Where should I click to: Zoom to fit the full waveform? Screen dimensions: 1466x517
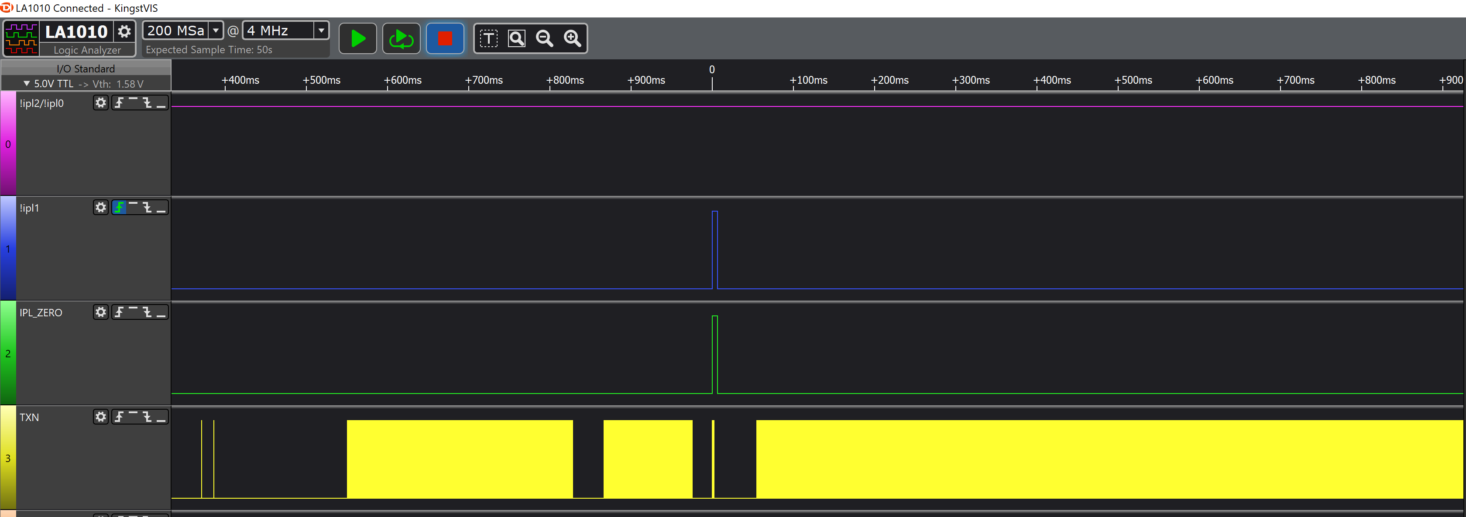[x=517, y=39]
